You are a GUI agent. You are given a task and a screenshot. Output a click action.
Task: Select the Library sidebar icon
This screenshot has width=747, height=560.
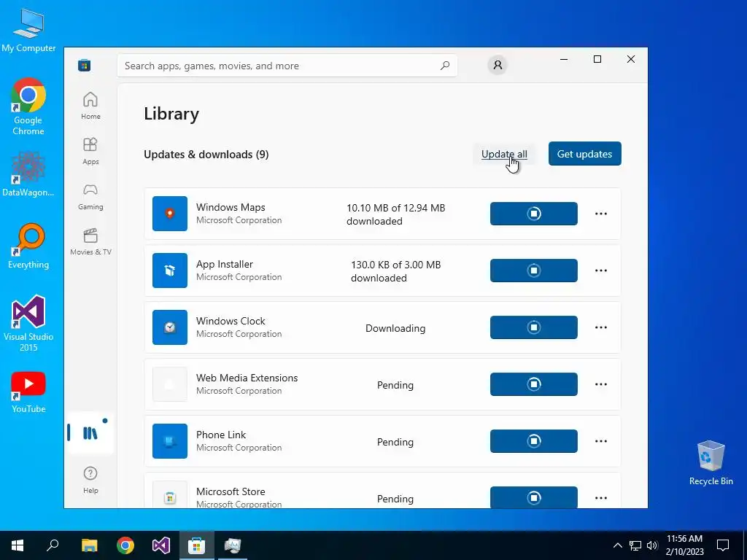coord(90,433)
